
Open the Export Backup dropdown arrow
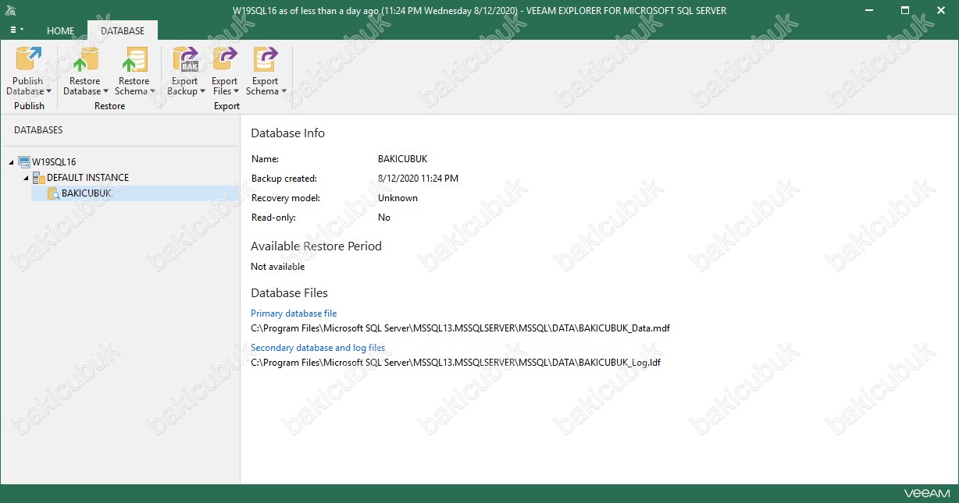pos(202,92)
